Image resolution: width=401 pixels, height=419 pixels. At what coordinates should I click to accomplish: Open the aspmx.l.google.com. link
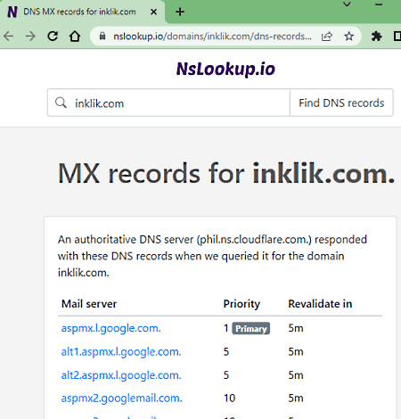click(x=111, y=328)
